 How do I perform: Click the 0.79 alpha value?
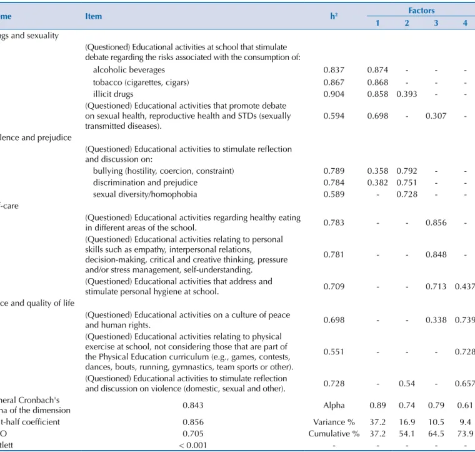436,406
